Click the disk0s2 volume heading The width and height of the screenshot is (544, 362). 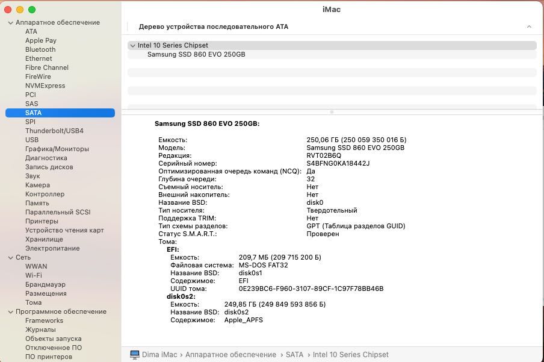(181, 296)
